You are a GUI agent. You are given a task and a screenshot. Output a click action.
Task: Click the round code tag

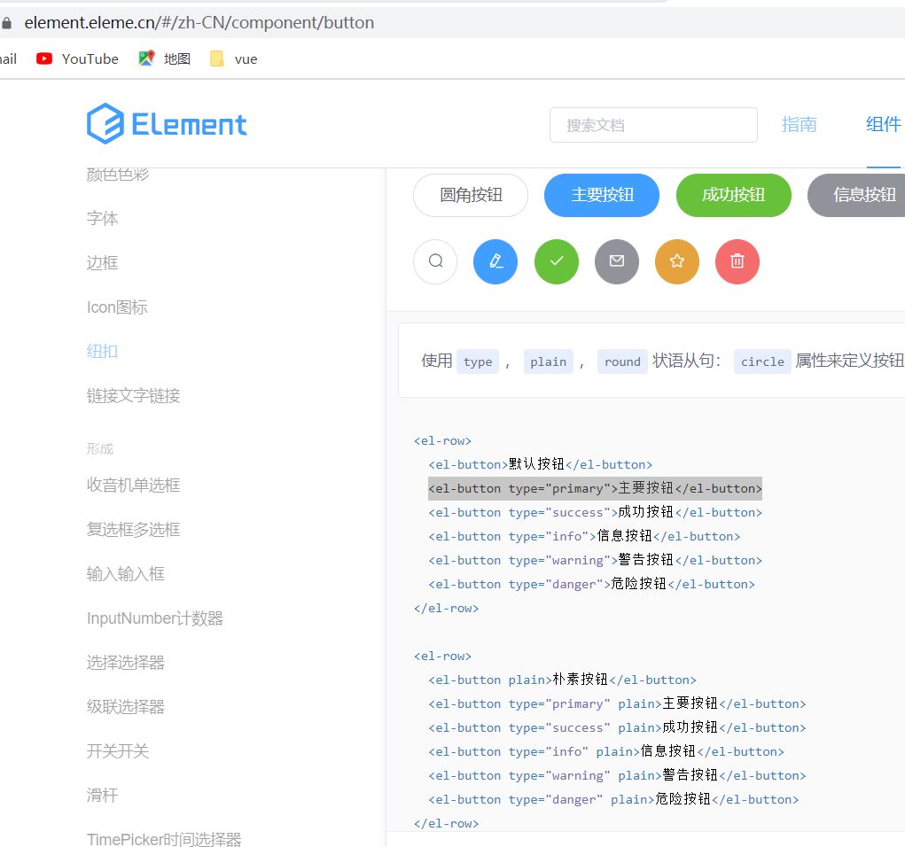pos(622,361)
